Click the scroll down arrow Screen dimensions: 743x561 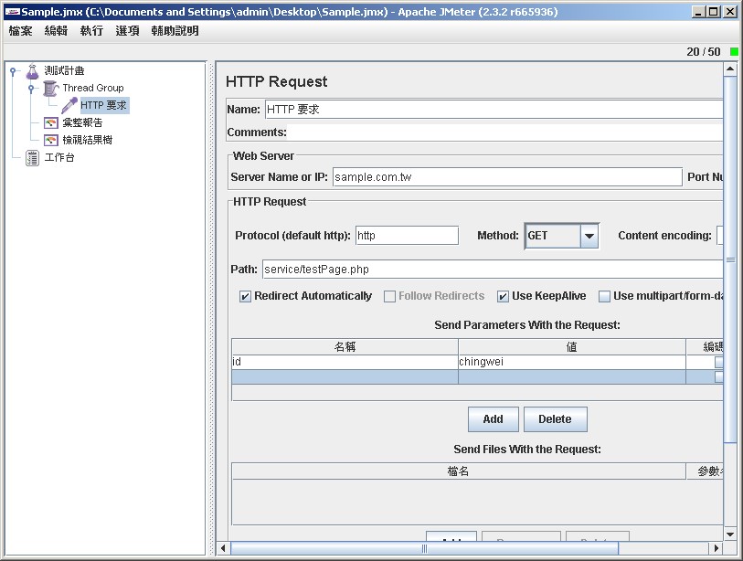click(730, 535)
